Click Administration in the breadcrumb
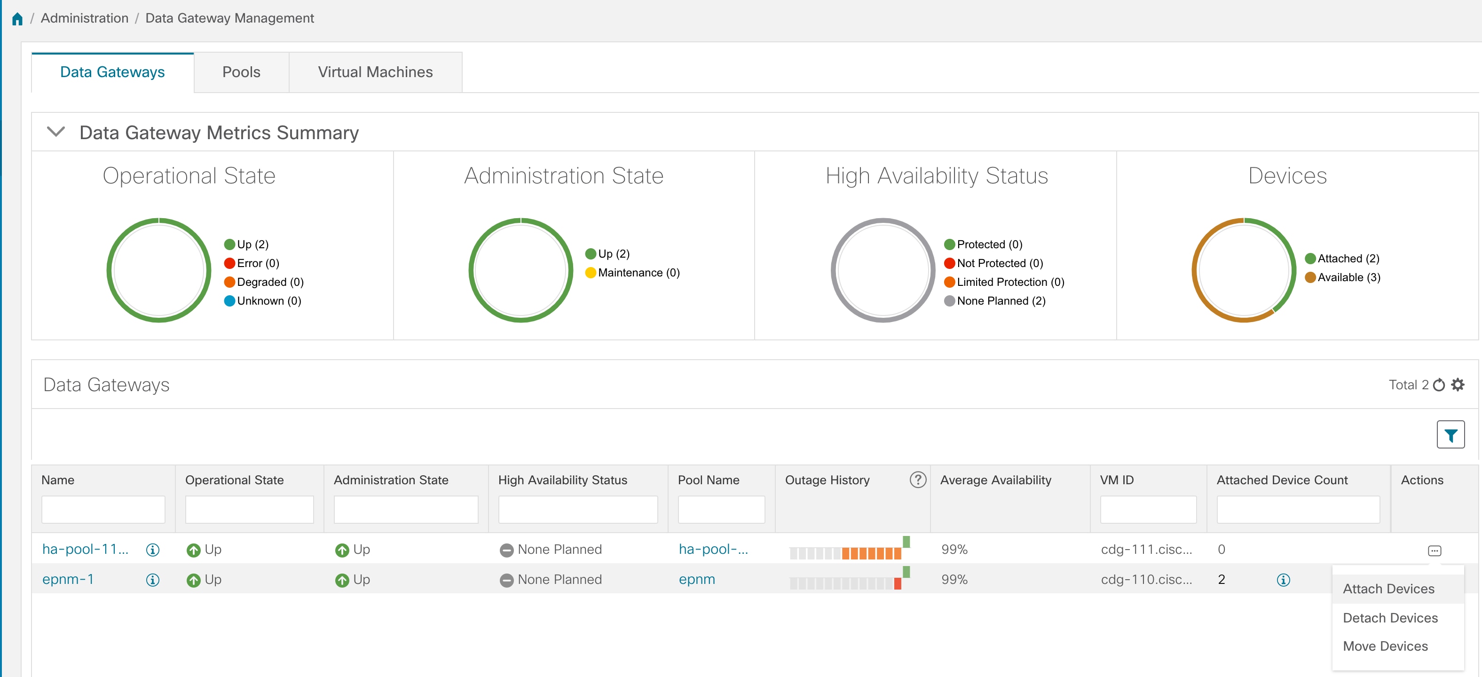This screenshot has height=677, width=1482. (85, 18)
